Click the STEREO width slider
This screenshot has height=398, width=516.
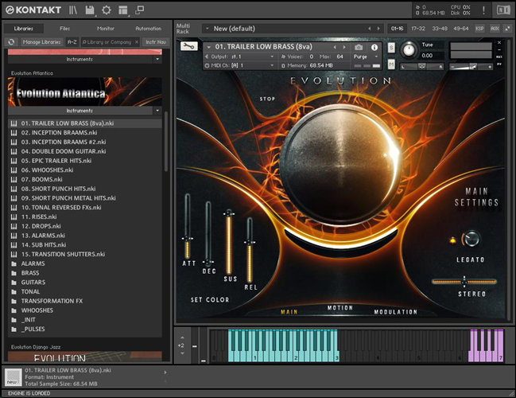pos(464,281)
